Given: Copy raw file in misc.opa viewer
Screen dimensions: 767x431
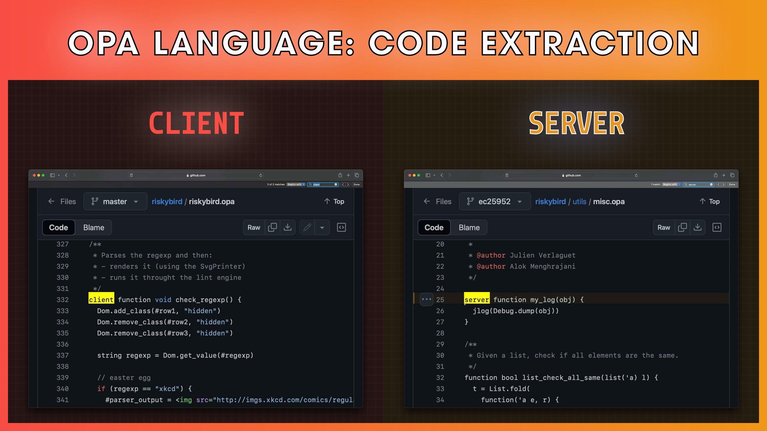Looking at the screenshot, I should (682, 227).
